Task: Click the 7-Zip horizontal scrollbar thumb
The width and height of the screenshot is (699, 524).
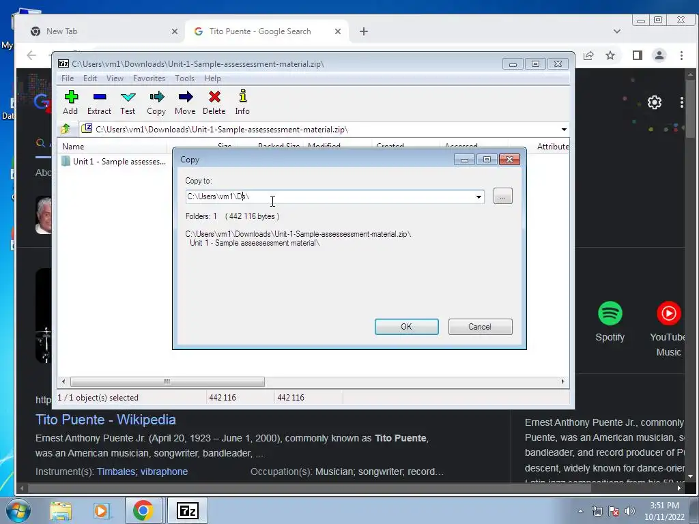Action: pyautogui.click(x=167, y=382)
